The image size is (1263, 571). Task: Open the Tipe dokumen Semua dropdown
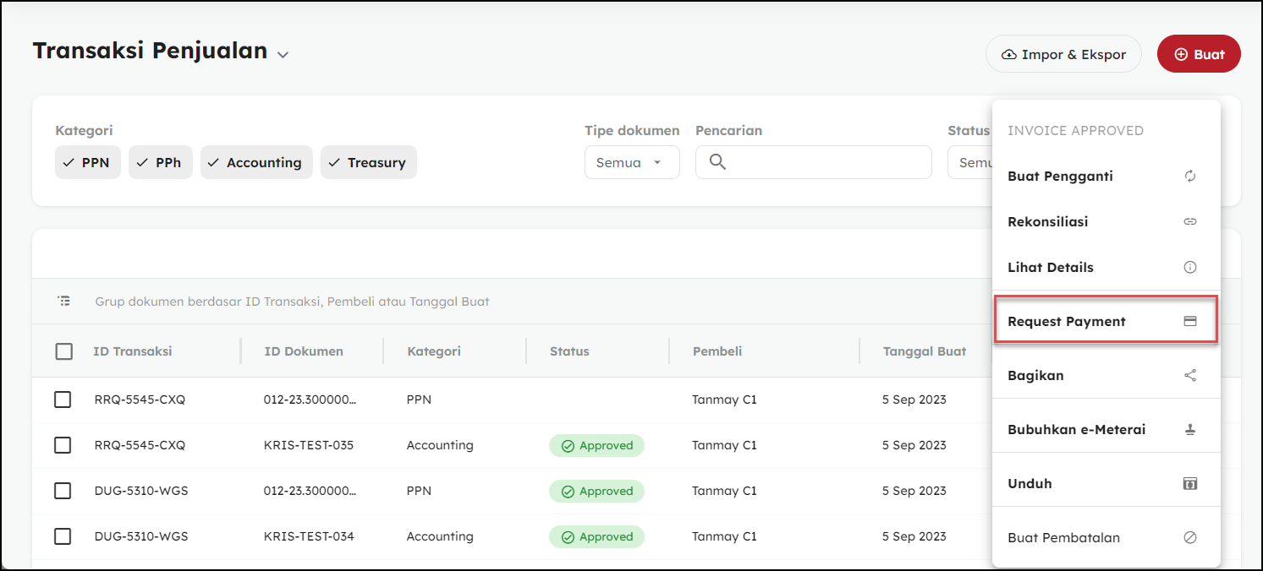[631, 163]
